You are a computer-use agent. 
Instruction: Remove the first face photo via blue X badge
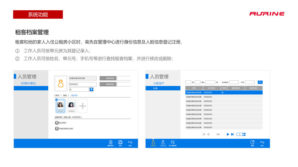point(56,100)
